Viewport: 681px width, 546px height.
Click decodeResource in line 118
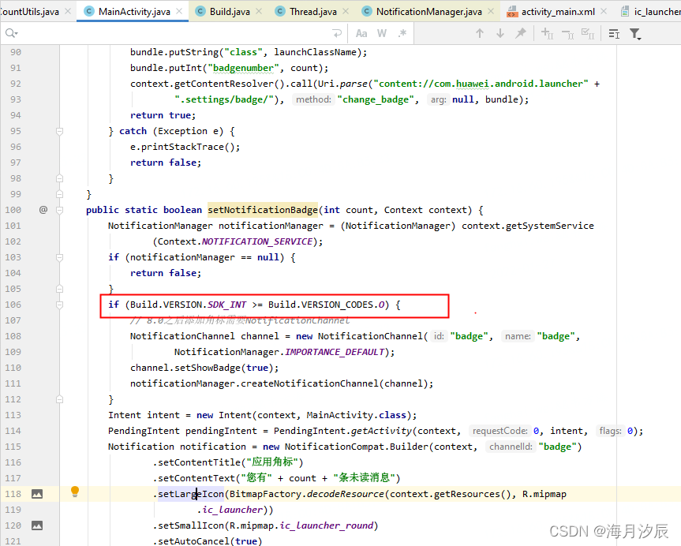[346, 494]
